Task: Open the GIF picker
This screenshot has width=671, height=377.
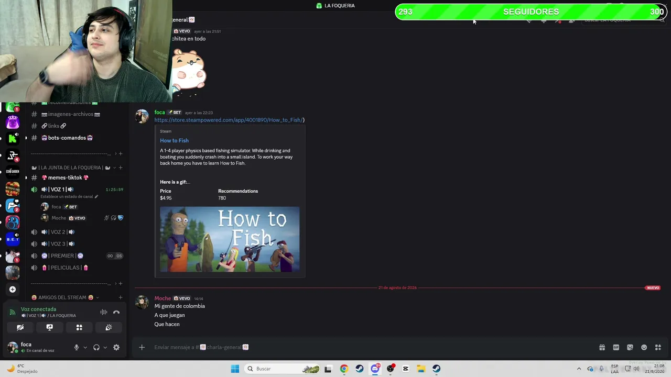Action: (616, 347)
